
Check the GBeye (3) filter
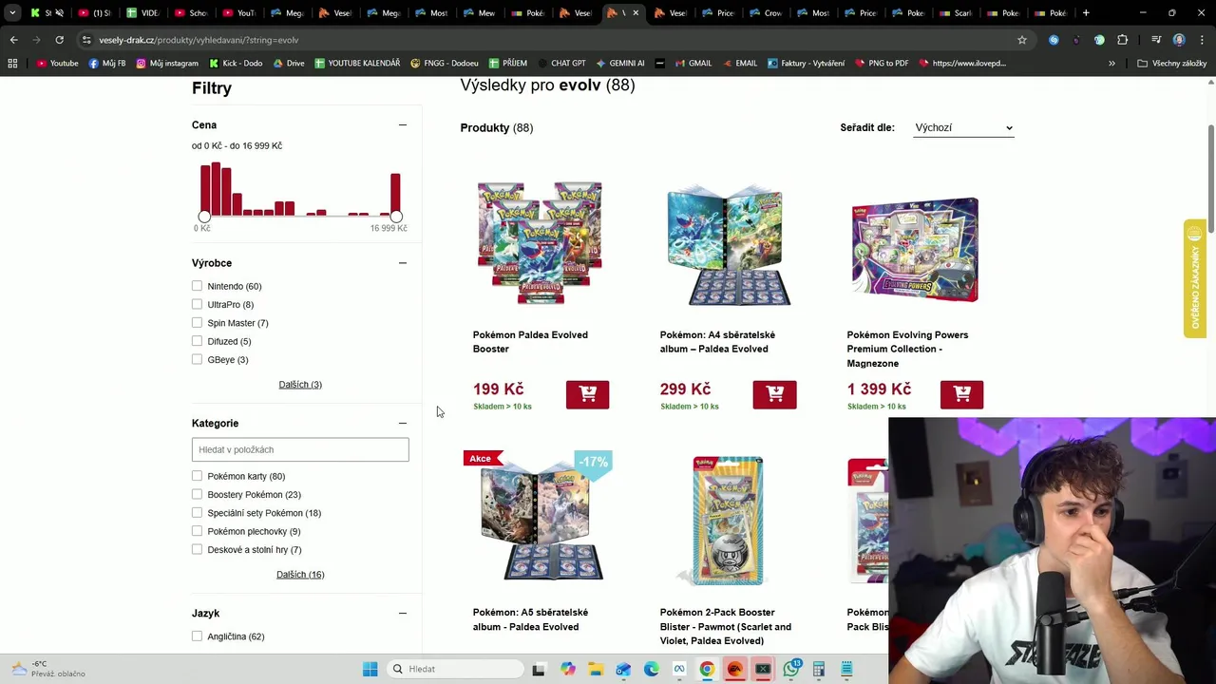tap(197, 359)
